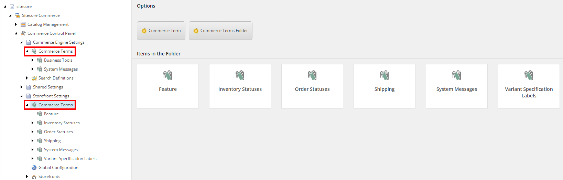Insert a new Commerce Term
This screenshot has height=180, width=563.
[x=161, y=31]
